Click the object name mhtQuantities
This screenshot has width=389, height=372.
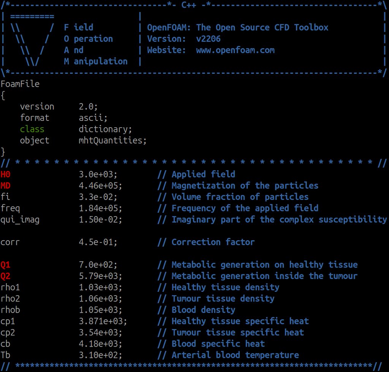click(112, 141)
